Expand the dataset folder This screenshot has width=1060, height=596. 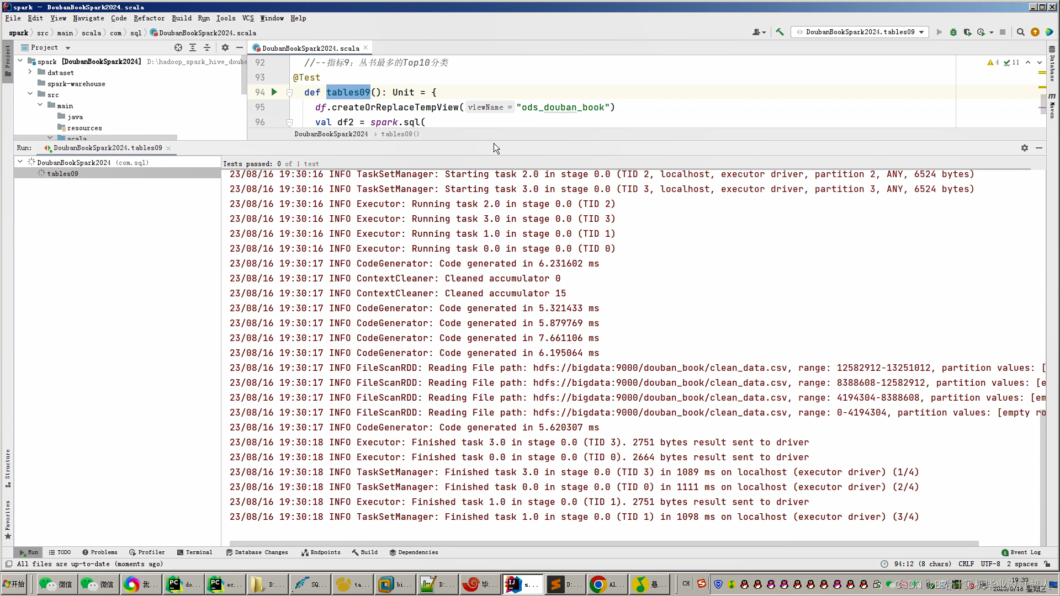30,72
